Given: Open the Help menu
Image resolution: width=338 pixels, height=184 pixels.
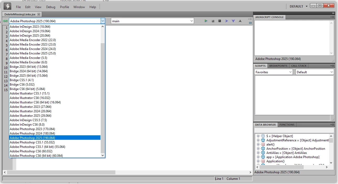Looking at the screenshot, I should (x=93, y=7).
